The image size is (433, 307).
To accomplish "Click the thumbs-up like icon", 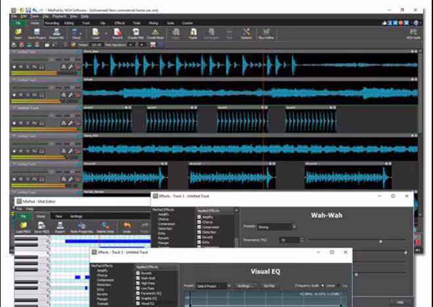I will 384,23.
